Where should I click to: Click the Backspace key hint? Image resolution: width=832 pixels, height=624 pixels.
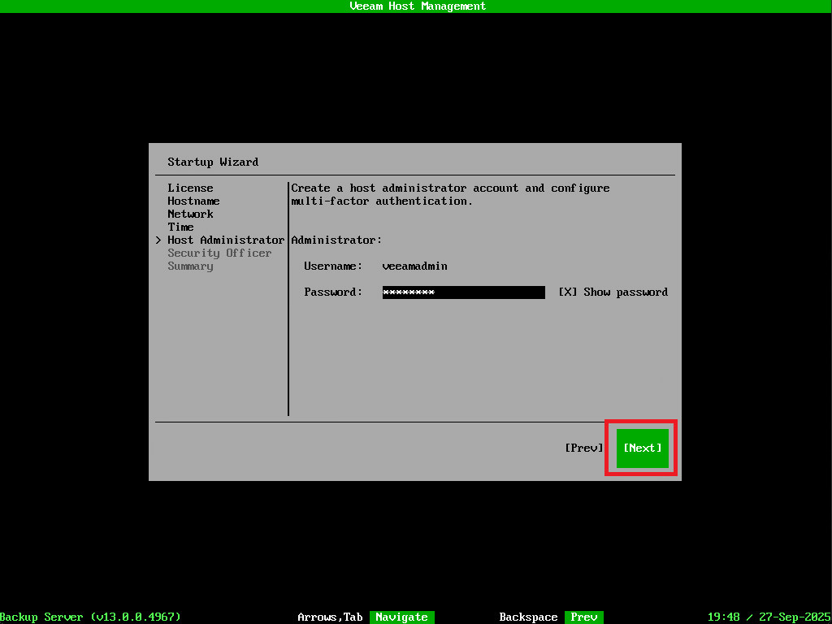coord(528,617)
